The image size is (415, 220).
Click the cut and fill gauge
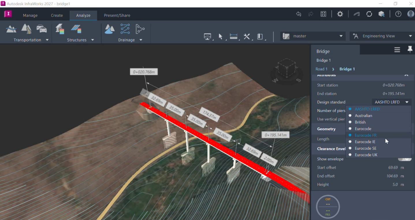point(328,207)
